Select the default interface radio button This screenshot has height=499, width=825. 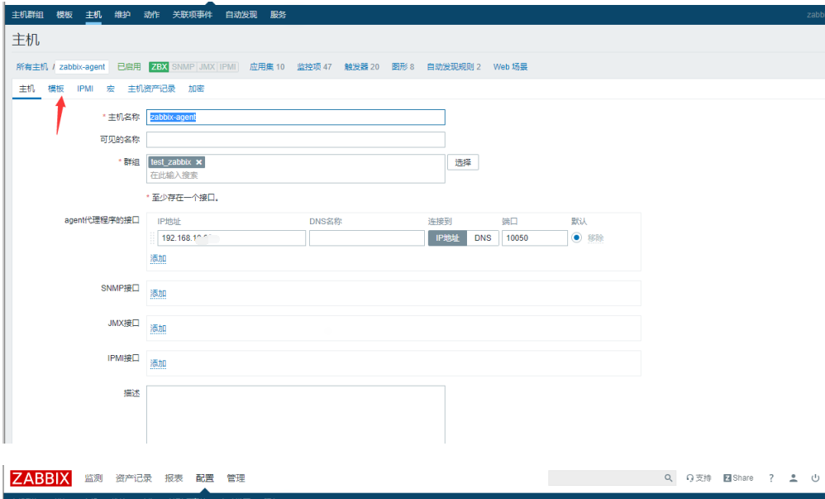[577, 238]
